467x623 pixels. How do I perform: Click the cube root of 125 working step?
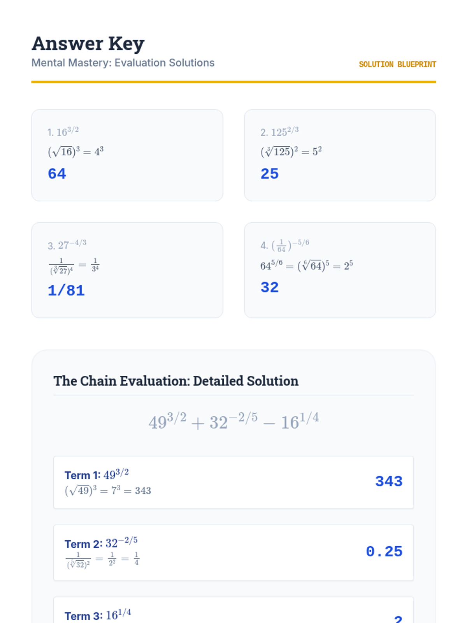(x=291, y=151)
